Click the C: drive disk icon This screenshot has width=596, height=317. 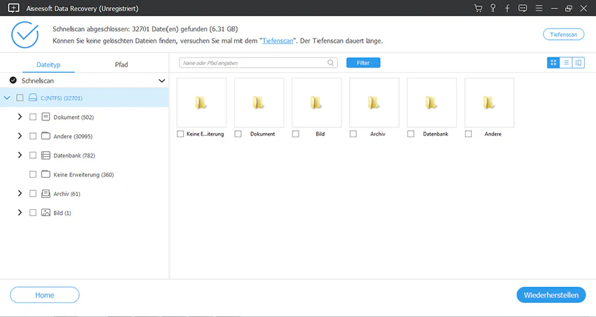pos(33,98)
